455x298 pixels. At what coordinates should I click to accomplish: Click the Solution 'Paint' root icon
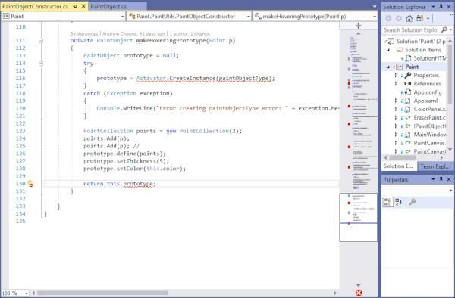(391, 42)
